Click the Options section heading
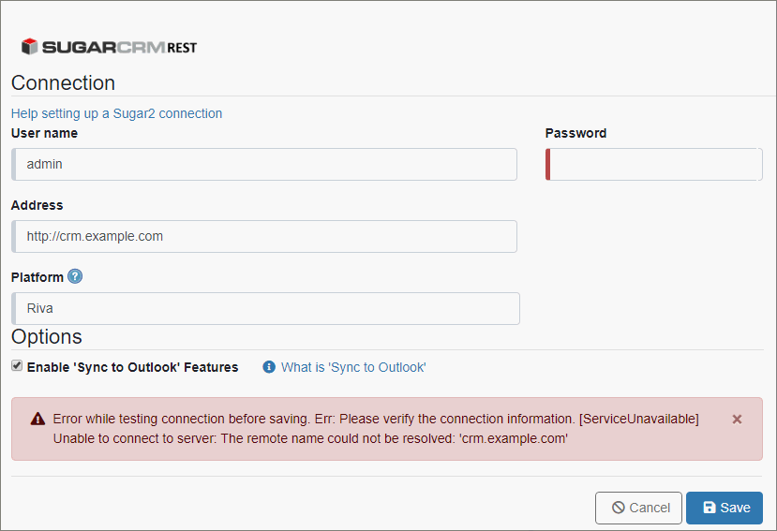The height and width of the screenshot is (531, 777). (x=47, y=336)
